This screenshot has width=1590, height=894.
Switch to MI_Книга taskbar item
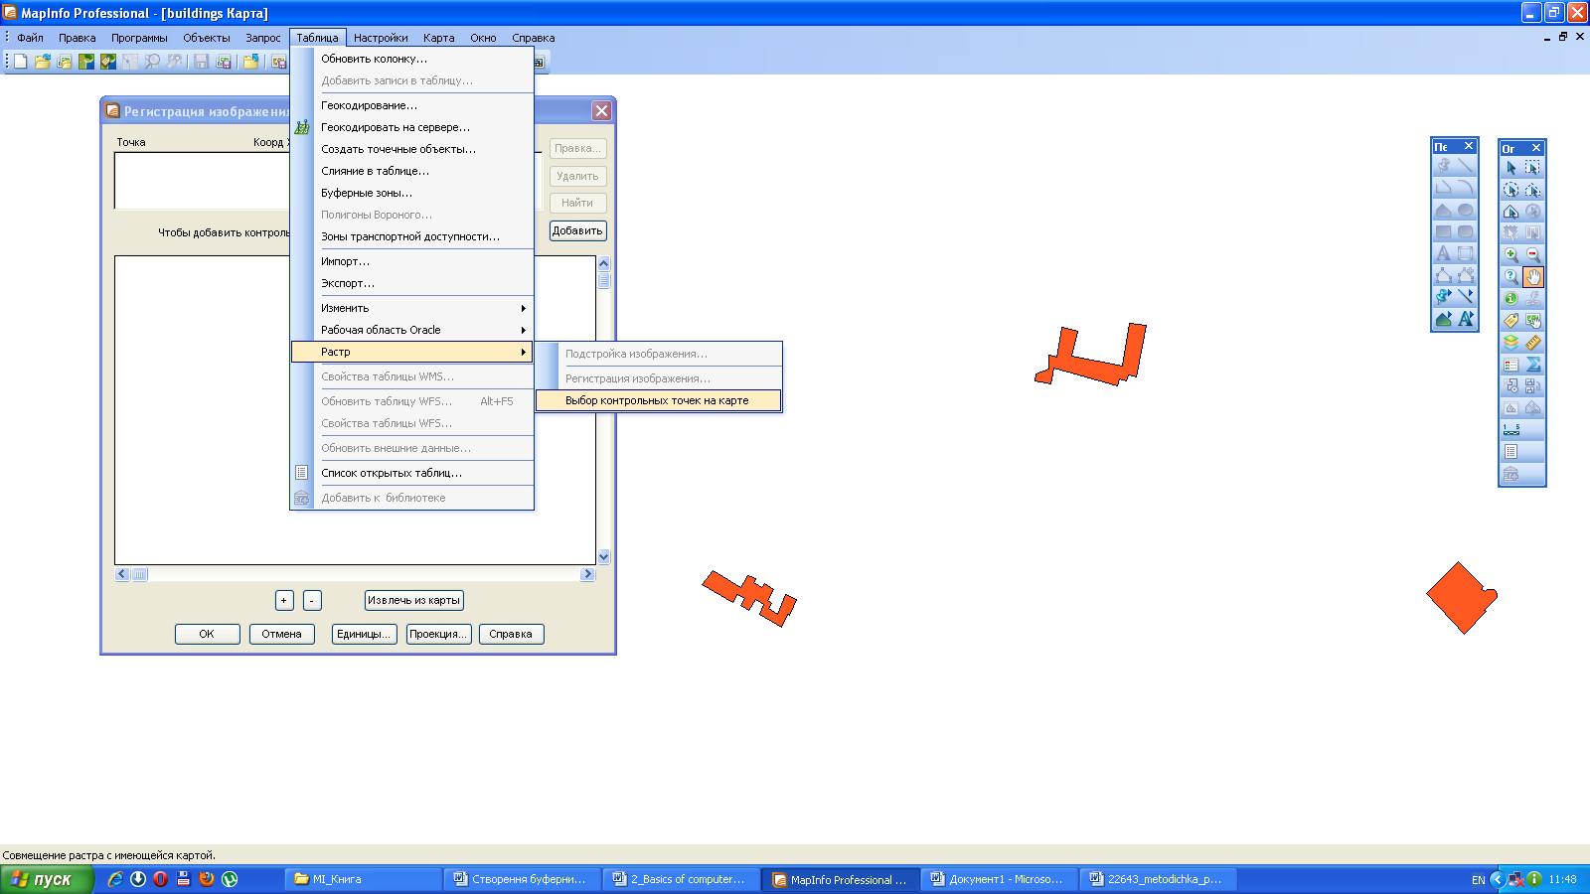click(x=364, y=879)
